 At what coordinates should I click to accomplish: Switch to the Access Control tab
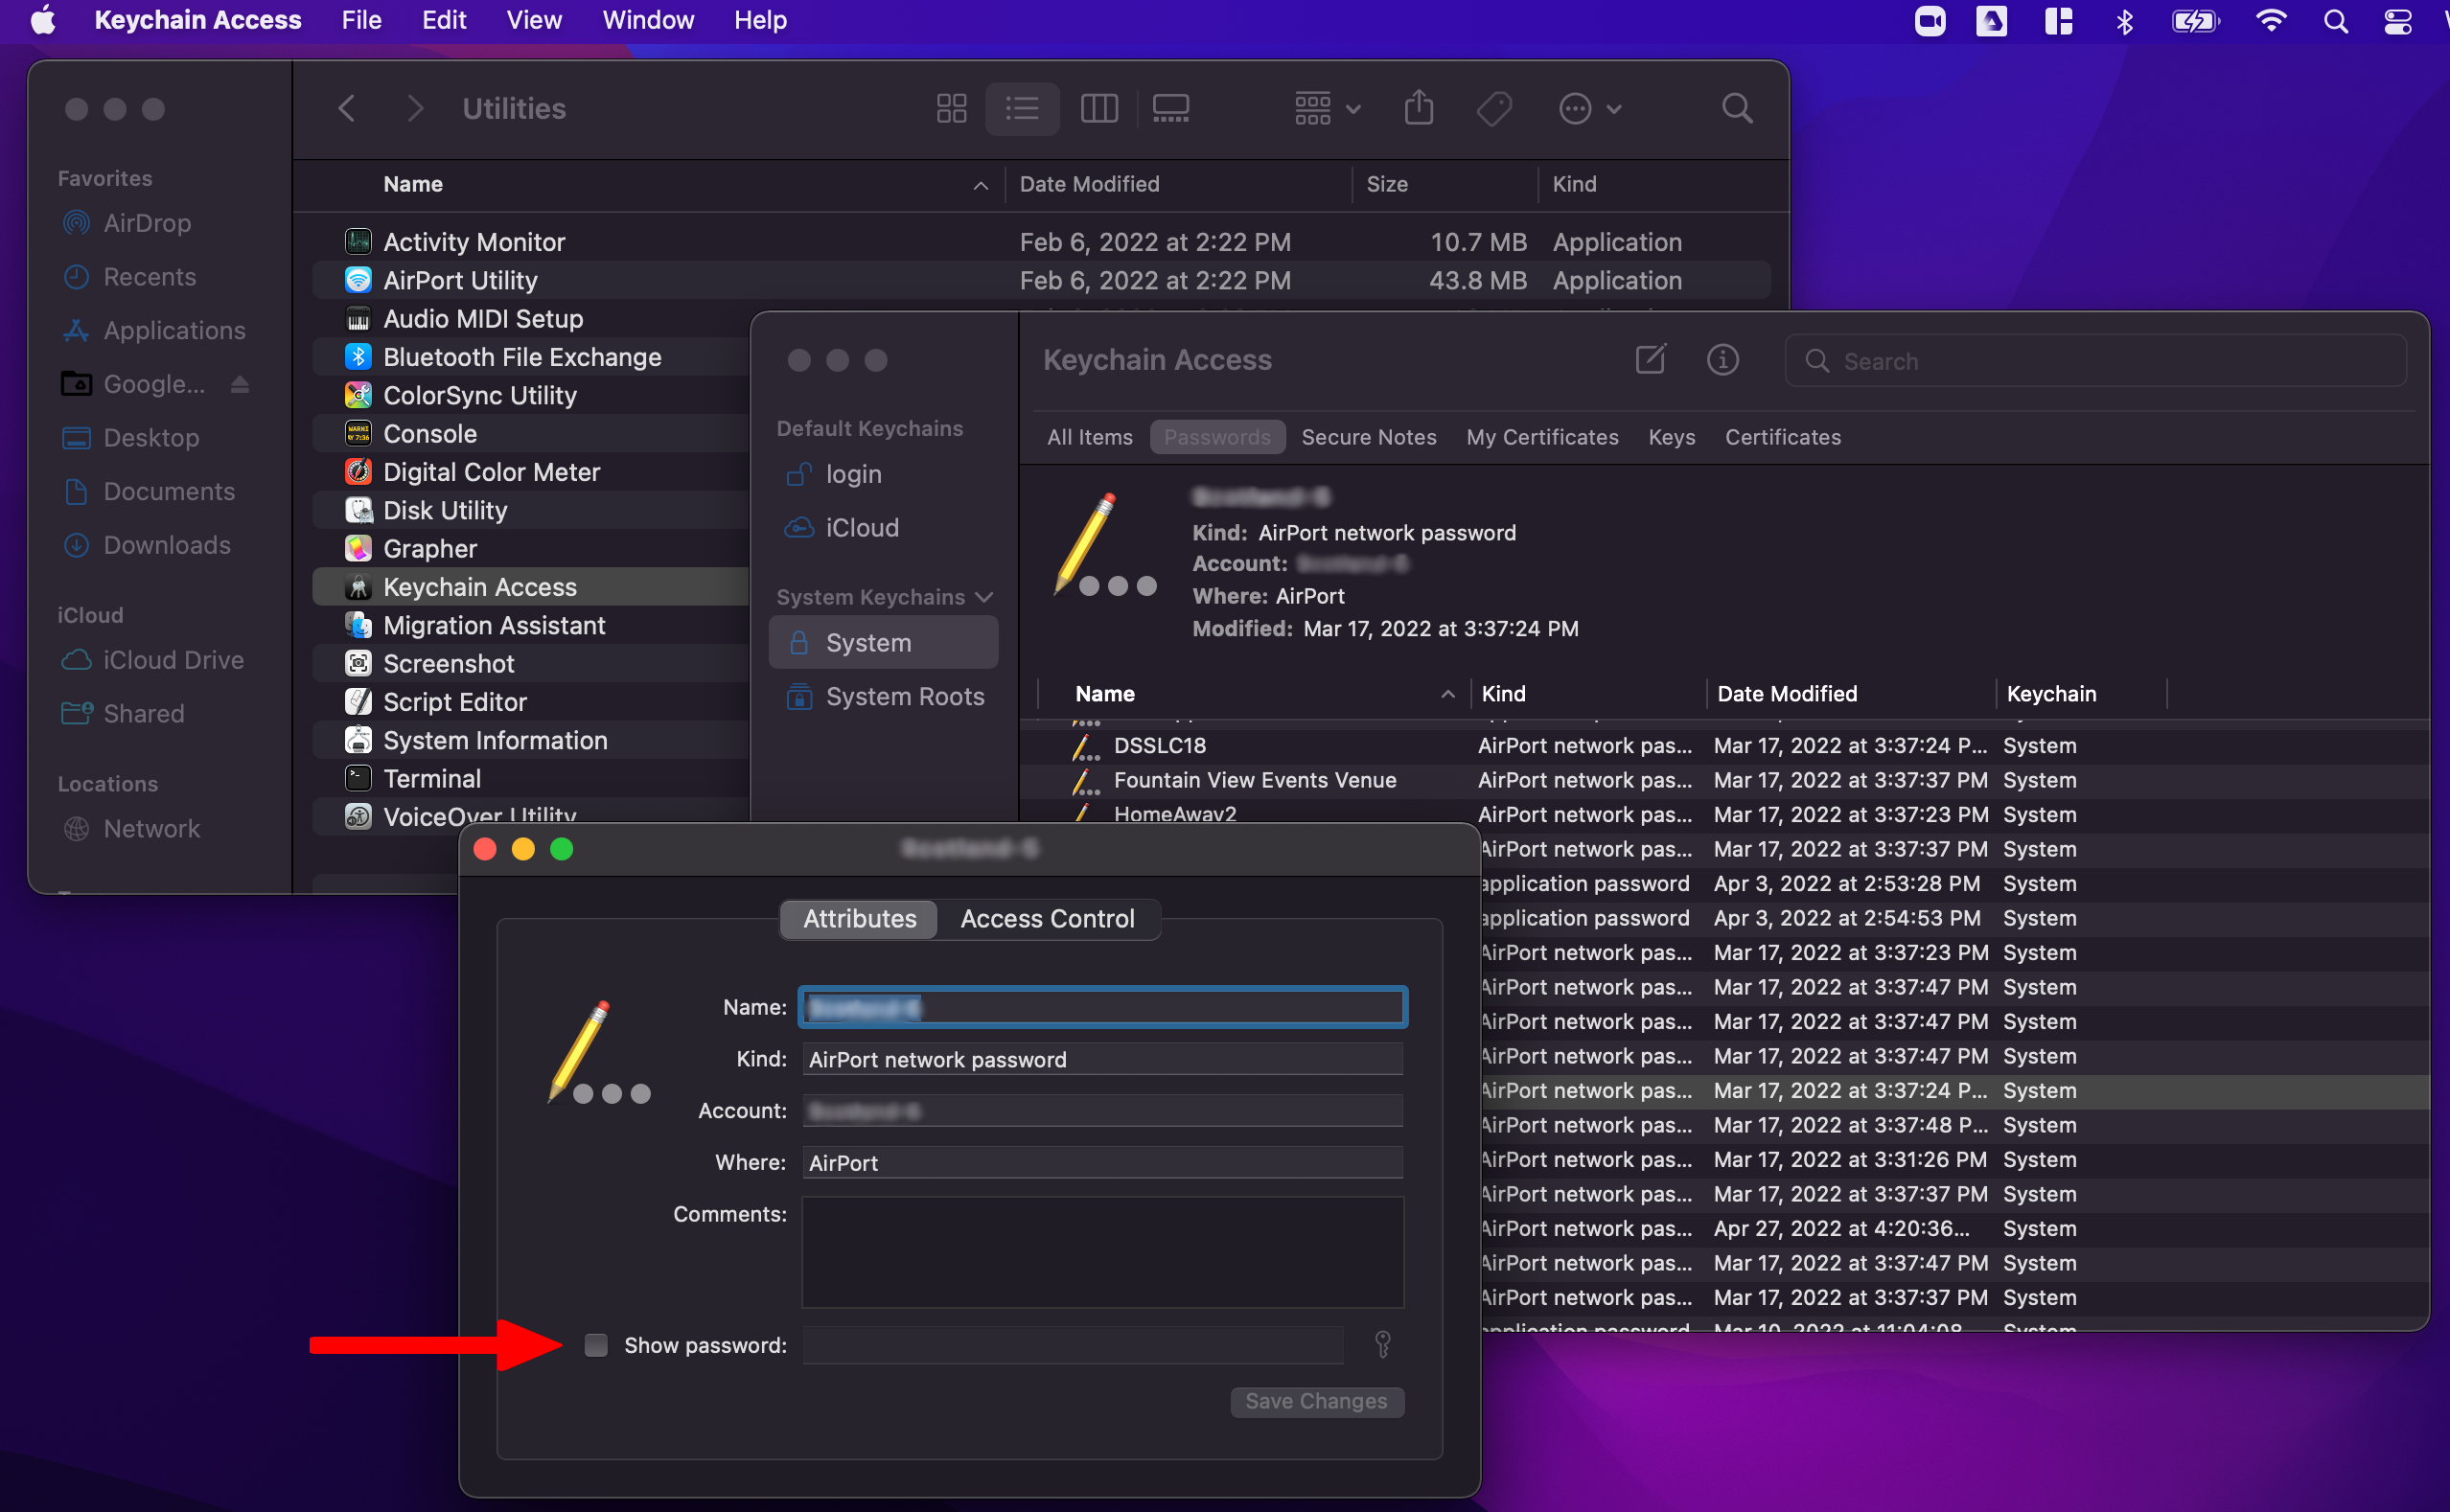click(1048, 919)
